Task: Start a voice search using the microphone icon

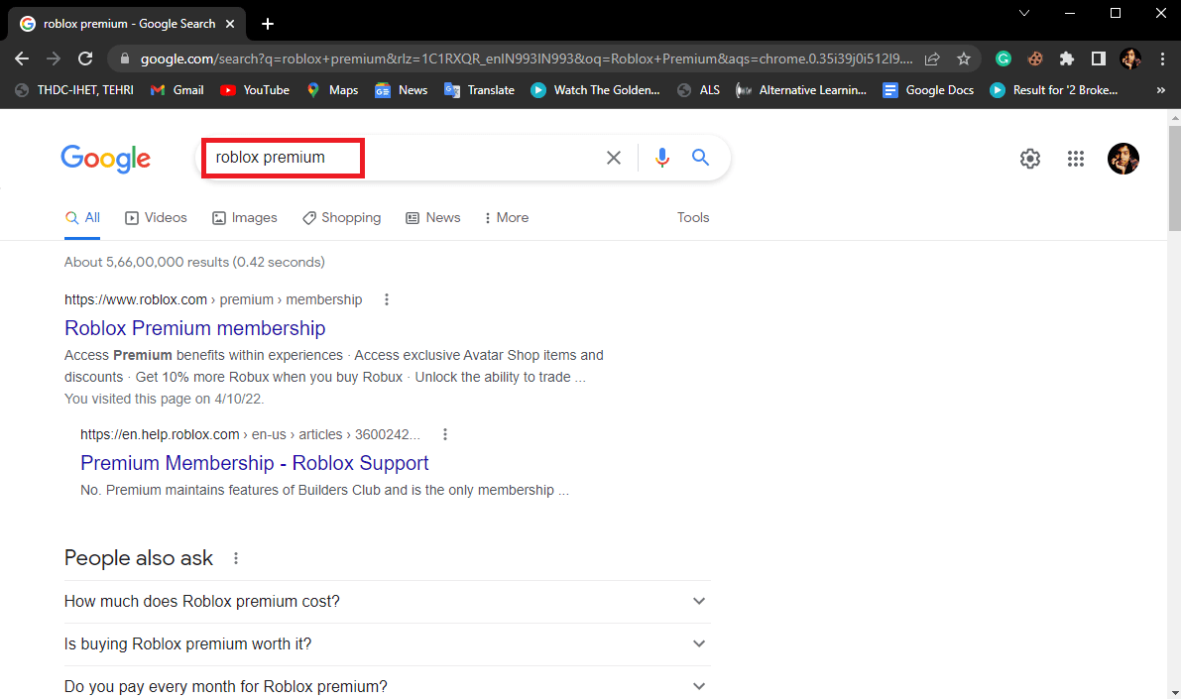Action: coord(661,157)
